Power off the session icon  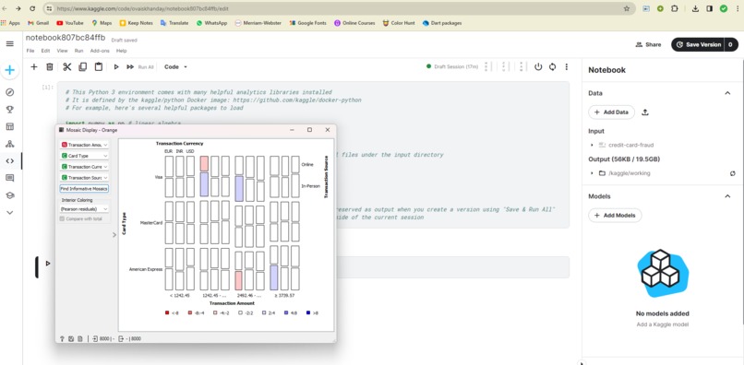(538, 67)
